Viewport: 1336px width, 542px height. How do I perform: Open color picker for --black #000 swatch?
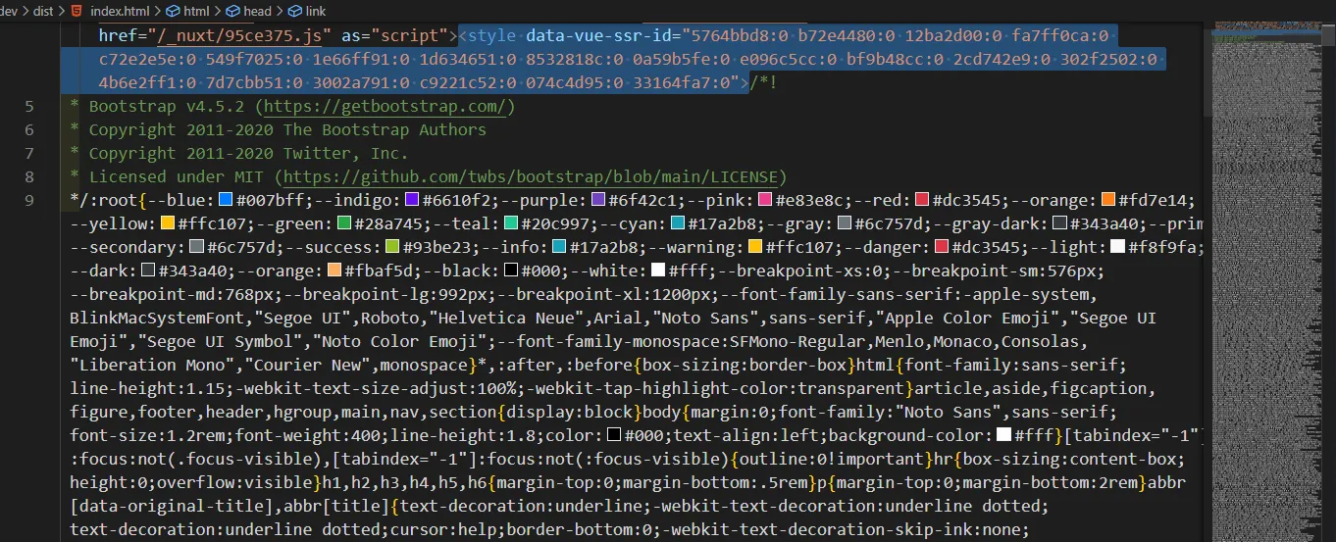510,271
